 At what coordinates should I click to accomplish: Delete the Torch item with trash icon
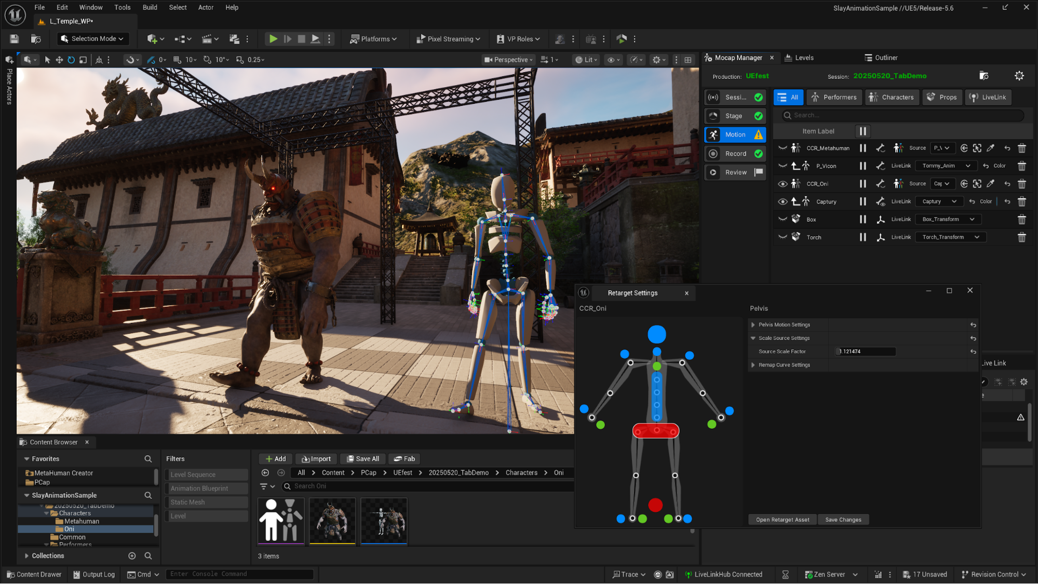(1021, 237)
